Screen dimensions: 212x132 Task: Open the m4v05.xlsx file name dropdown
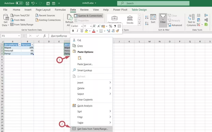point(95,3)
